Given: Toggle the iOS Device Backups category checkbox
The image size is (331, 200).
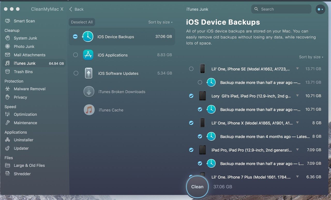Looking at the screenshot, I should click(75, 37).
